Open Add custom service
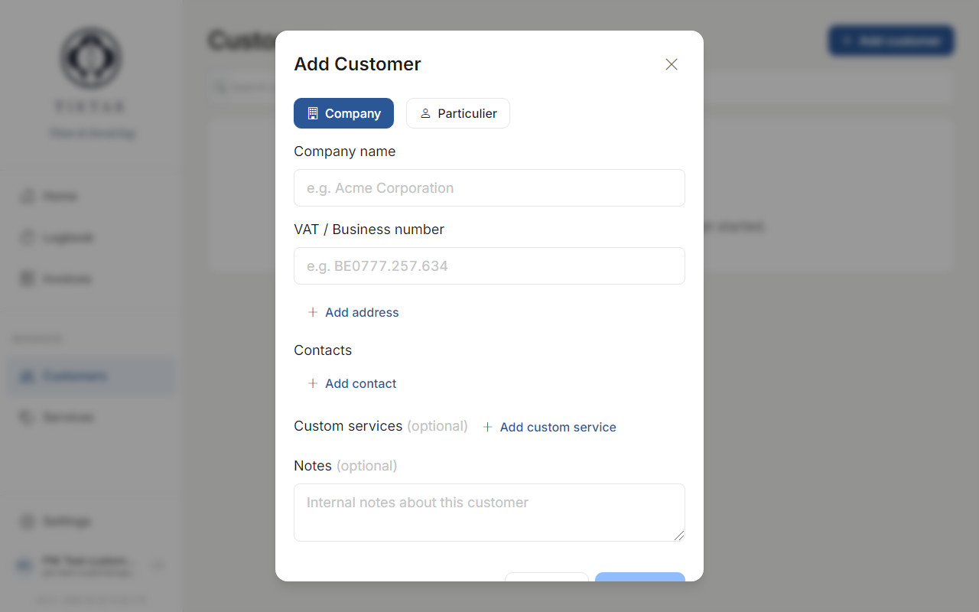Screen dimensions: 979x612 (x=558, y=427)
